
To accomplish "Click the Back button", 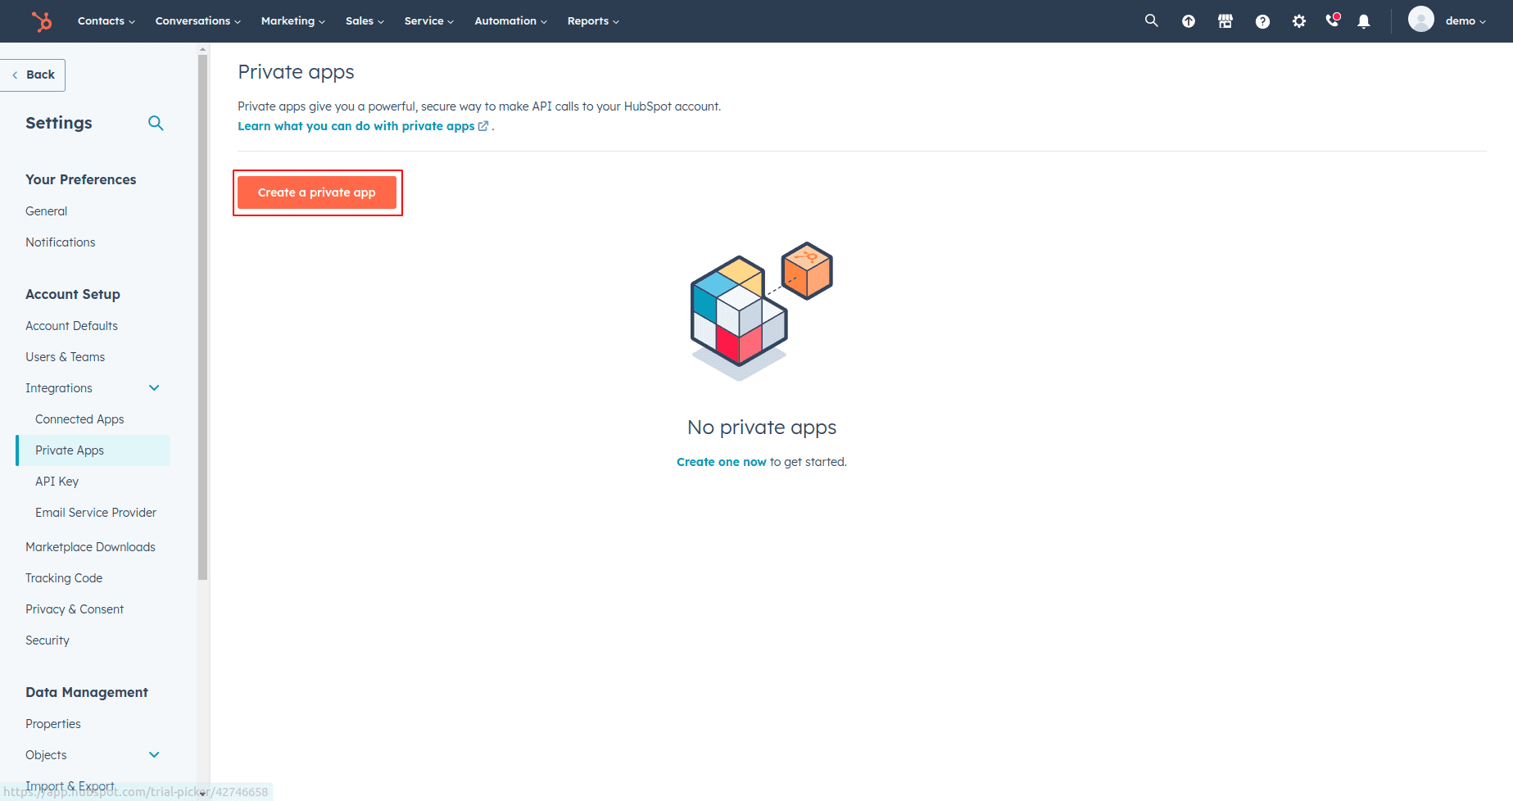I will click(x=33, y=75).
